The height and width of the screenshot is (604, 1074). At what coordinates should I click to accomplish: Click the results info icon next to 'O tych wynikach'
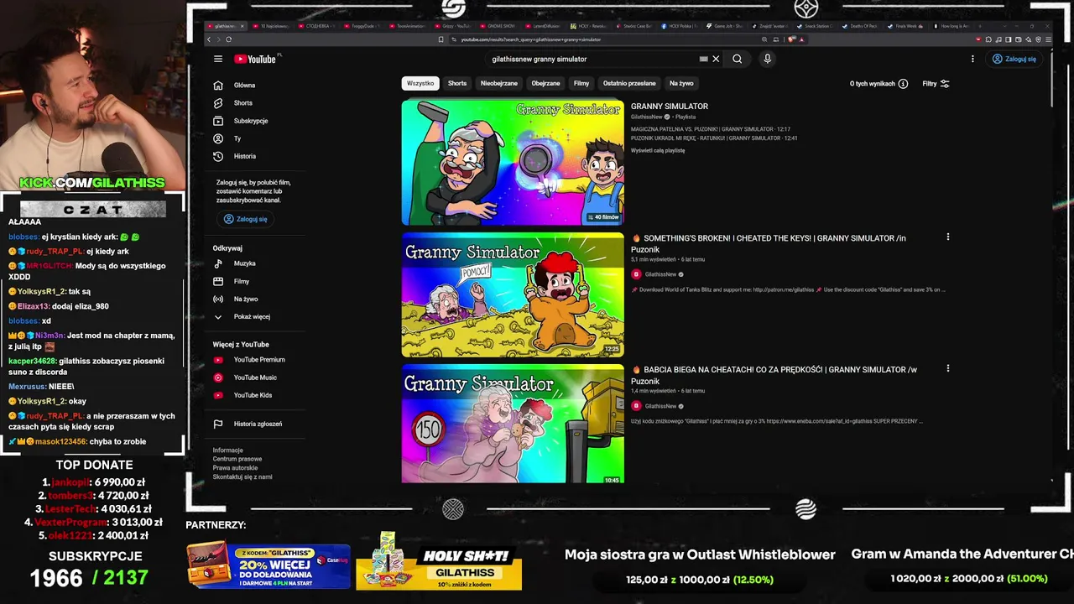pyautogui.click(x=903, y=84)
